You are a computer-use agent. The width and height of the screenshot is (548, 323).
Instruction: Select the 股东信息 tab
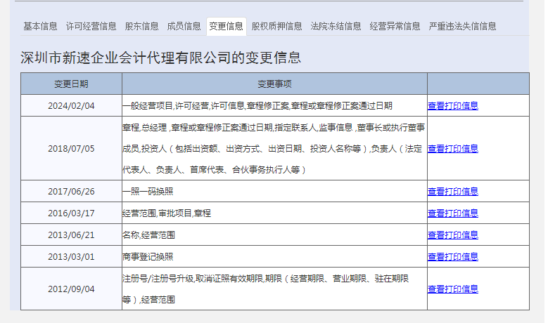tap(142, 26)
